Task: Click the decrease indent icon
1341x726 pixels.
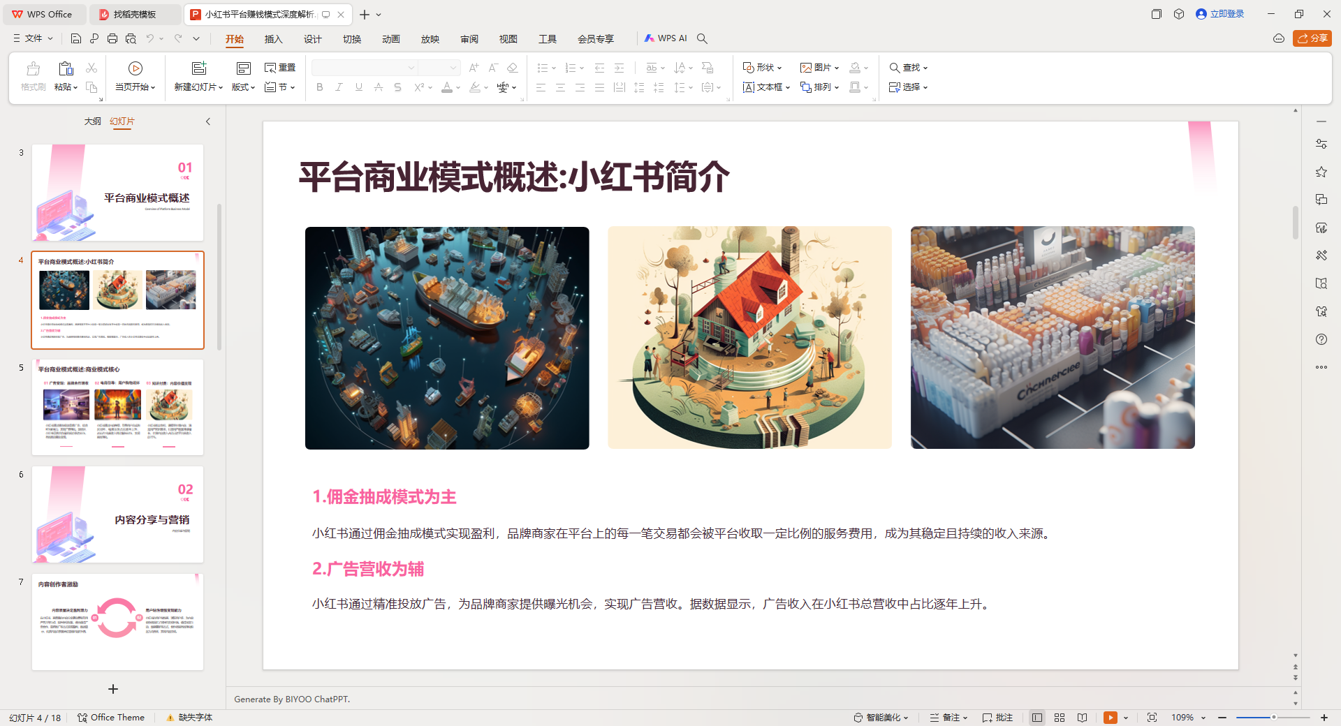Action: (599, 68)
